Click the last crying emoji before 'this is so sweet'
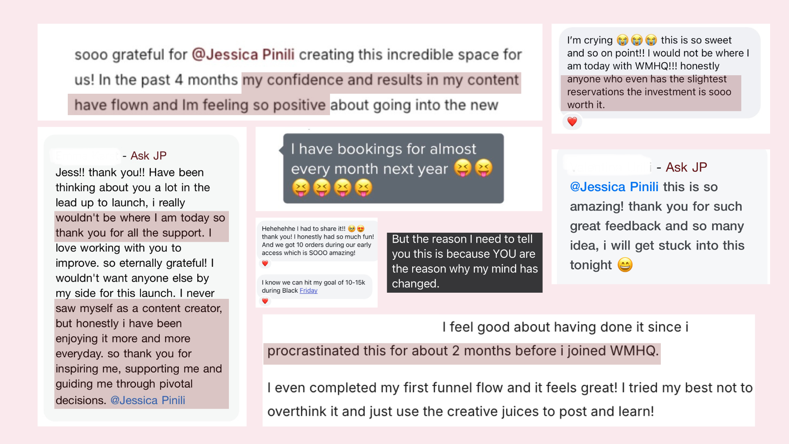The height and width of the screenshot is (444, 789). [x=651, y=40]
